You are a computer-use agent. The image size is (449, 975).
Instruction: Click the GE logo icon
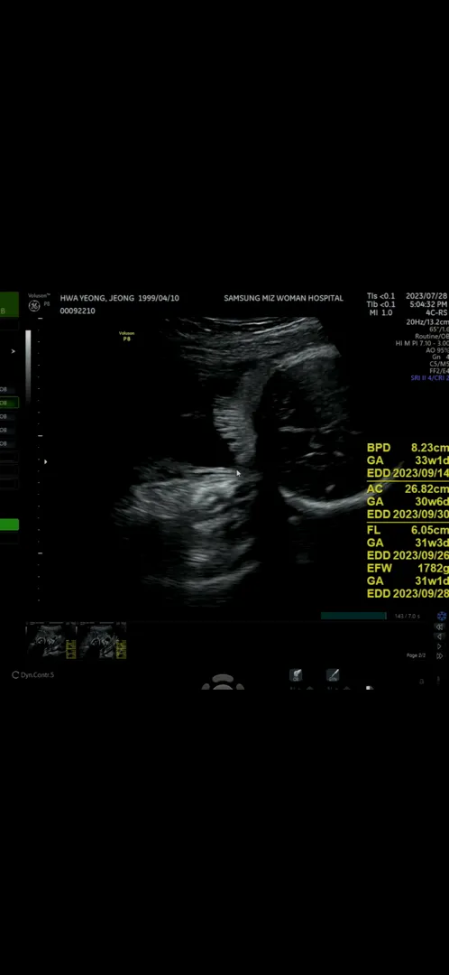click(x=34, y=305)
